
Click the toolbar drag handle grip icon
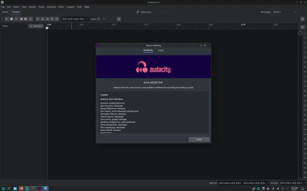click(2, 19)
